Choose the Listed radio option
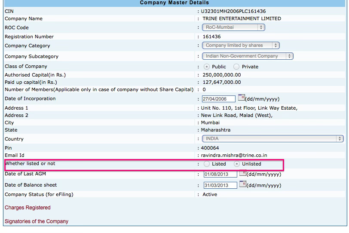This screenshot has height=233, width=349. point(207,164)
